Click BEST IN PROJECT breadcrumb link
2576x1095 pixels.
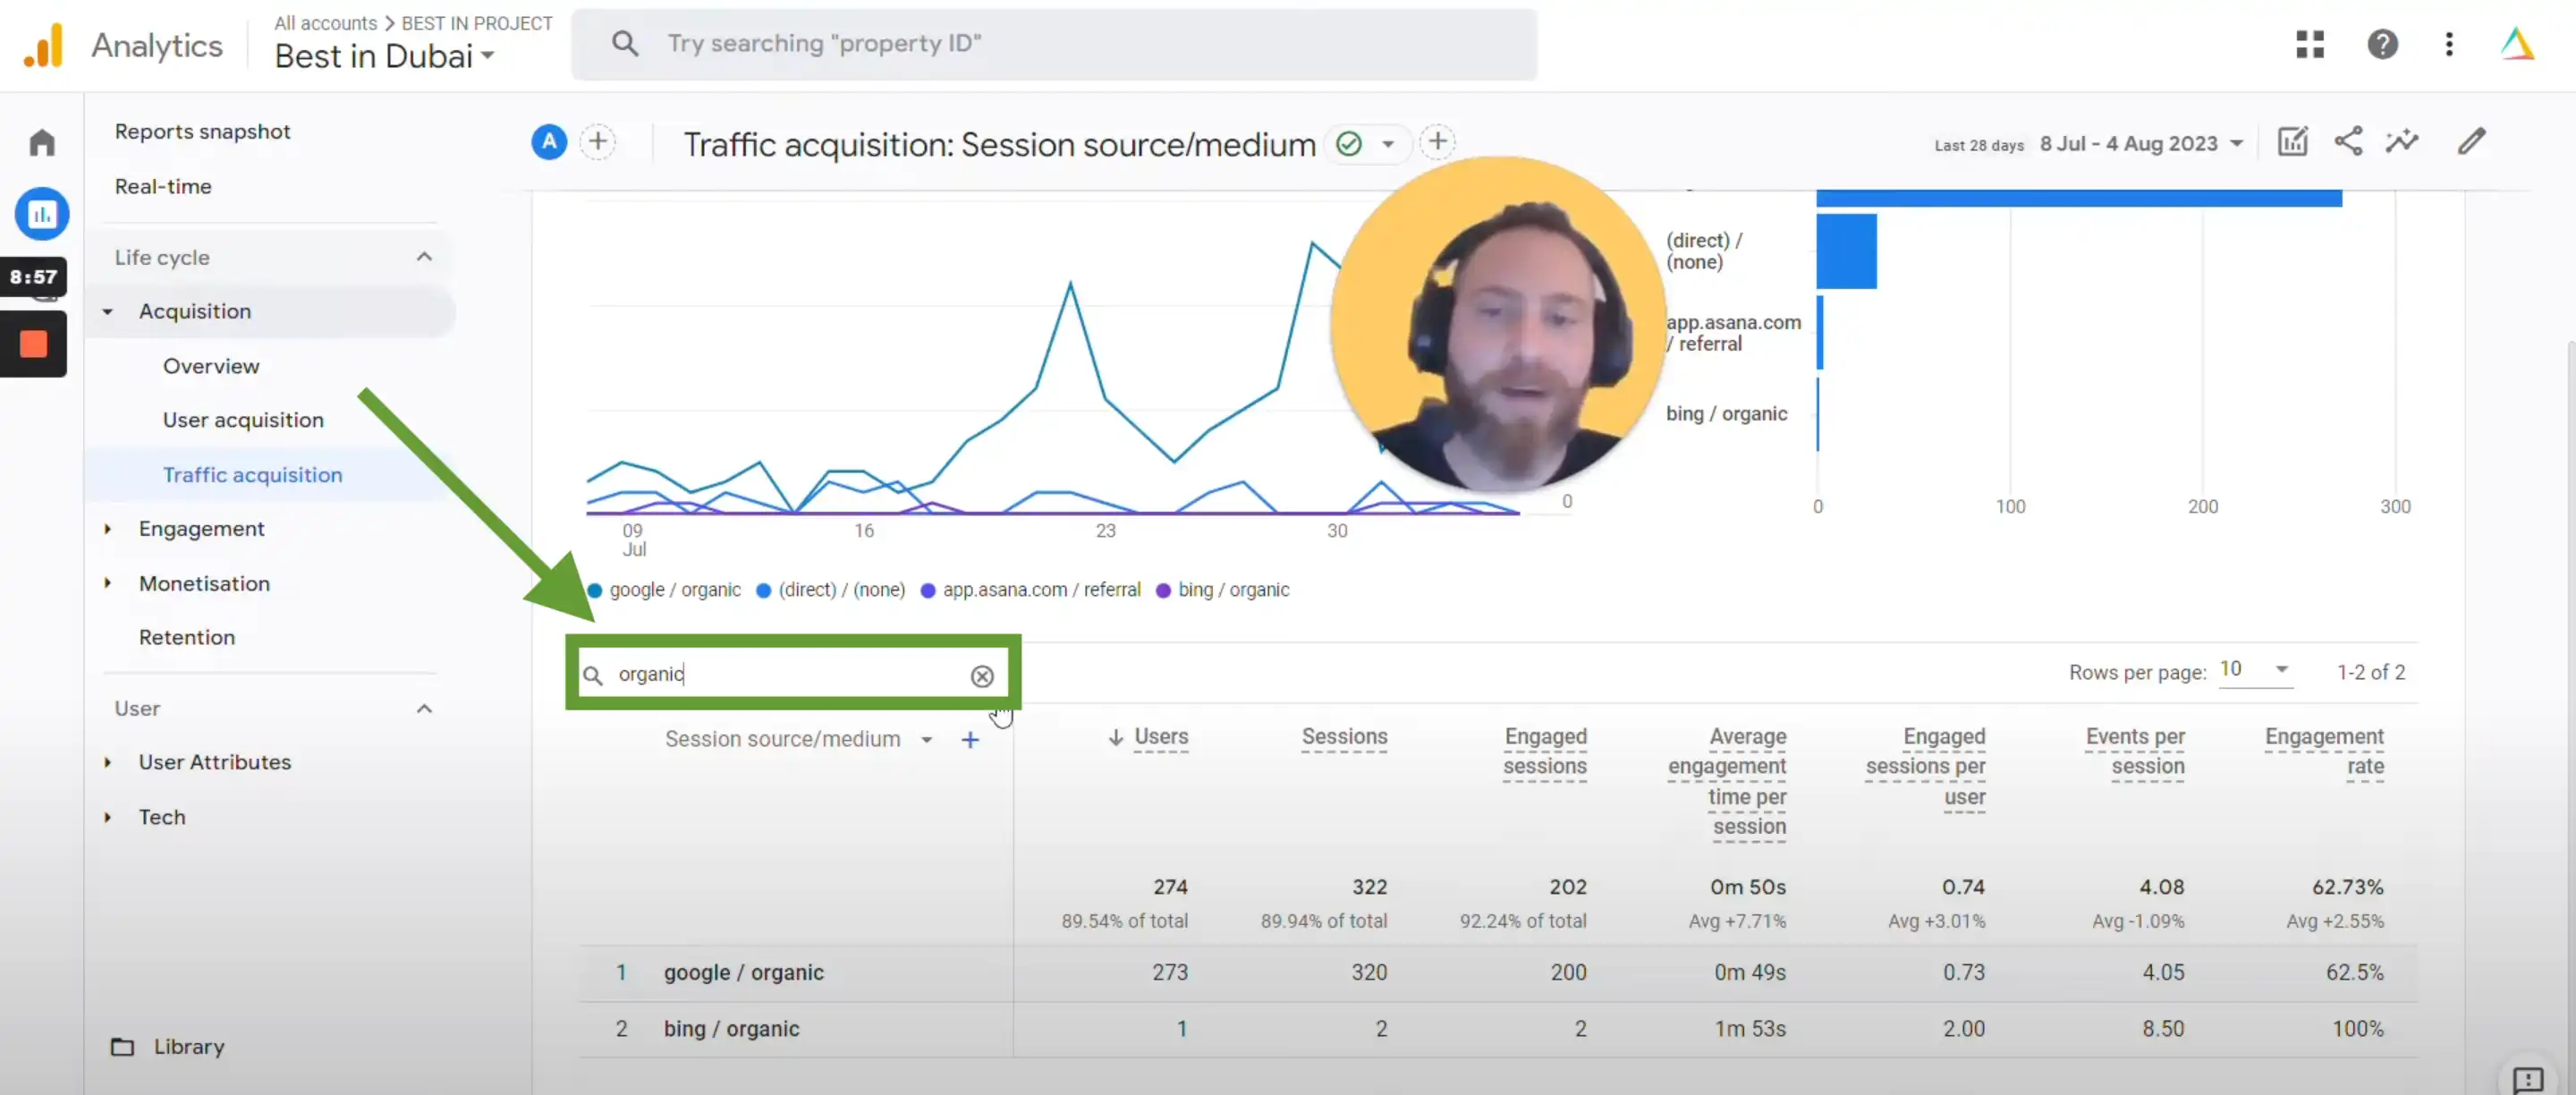tap(477, 23)
